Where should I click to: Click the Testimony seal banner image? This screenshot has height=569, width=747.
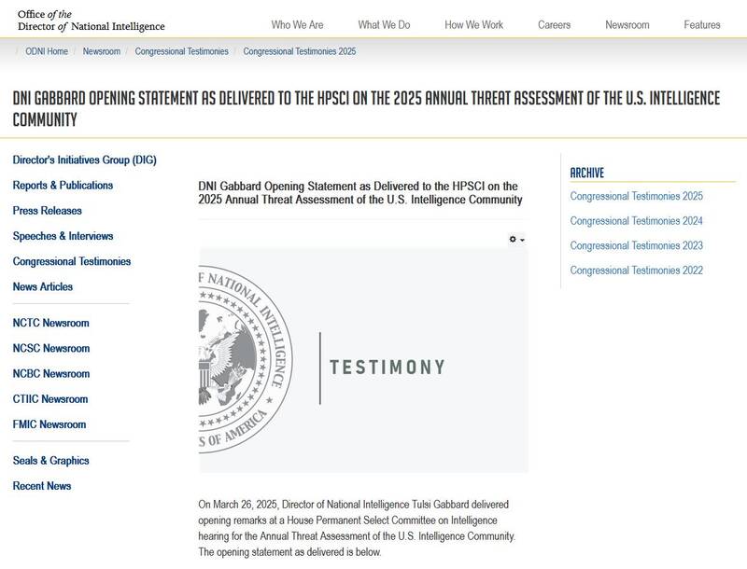click(363, 360)
